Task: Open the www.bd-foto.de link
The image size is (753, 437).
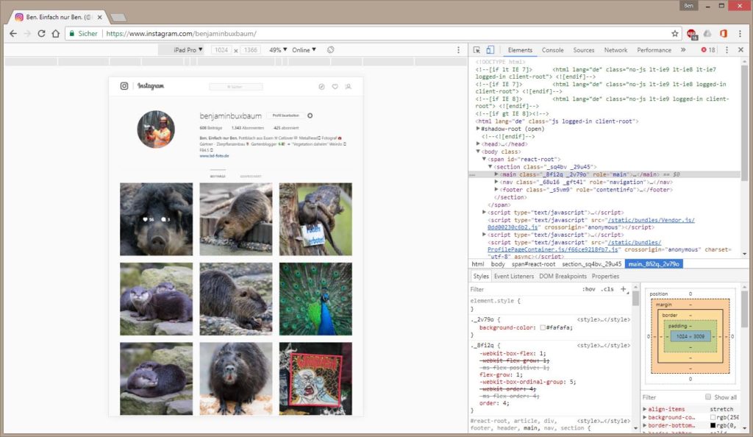Action: click(x=214, y=156)
